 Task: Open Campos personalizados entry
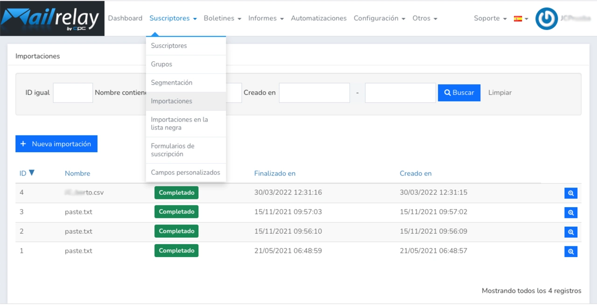186,172
